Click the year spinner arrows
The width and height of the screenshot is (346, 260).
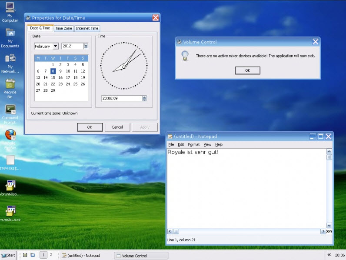(x=86, y=46)
